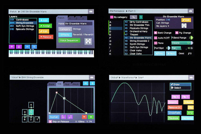Open the Category selector for patch

[x=65, y=29]
